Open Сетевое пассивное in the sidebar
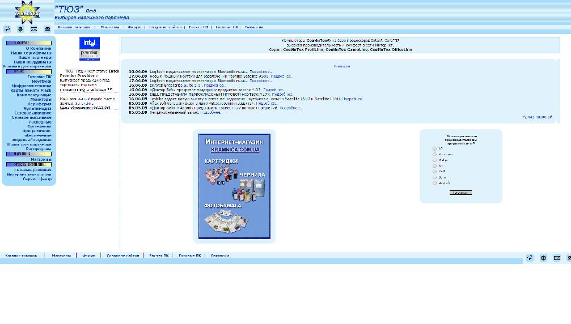Screen dimensions: 571x324 tap(31, 118)
